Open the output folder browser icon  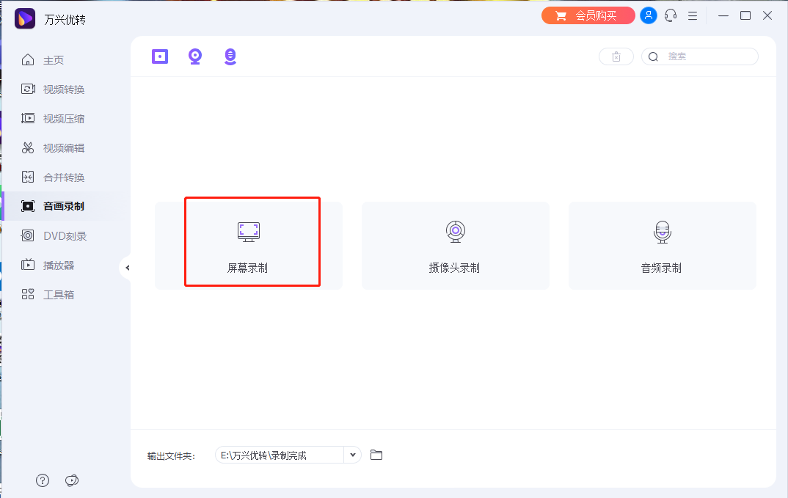click(x=376, y=455)
